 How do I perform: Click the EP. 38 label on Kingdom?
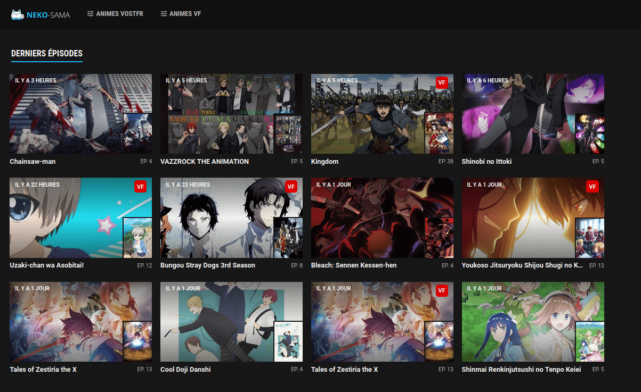[446, 161]
